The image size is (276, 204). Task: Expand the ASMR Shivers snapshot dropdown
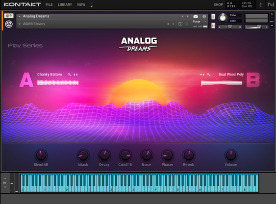click(20, 24)
